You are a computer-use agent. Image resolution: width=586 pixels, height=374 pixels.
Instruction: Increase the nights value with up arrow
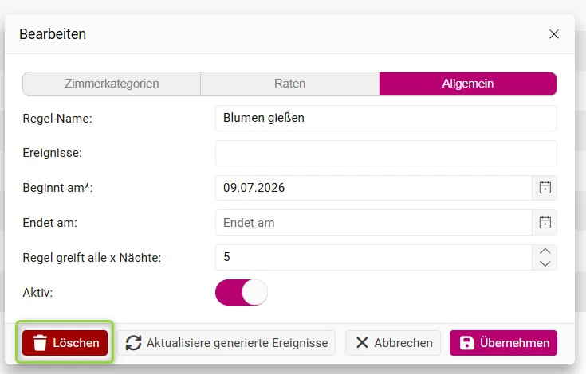[x=545, y=251]
